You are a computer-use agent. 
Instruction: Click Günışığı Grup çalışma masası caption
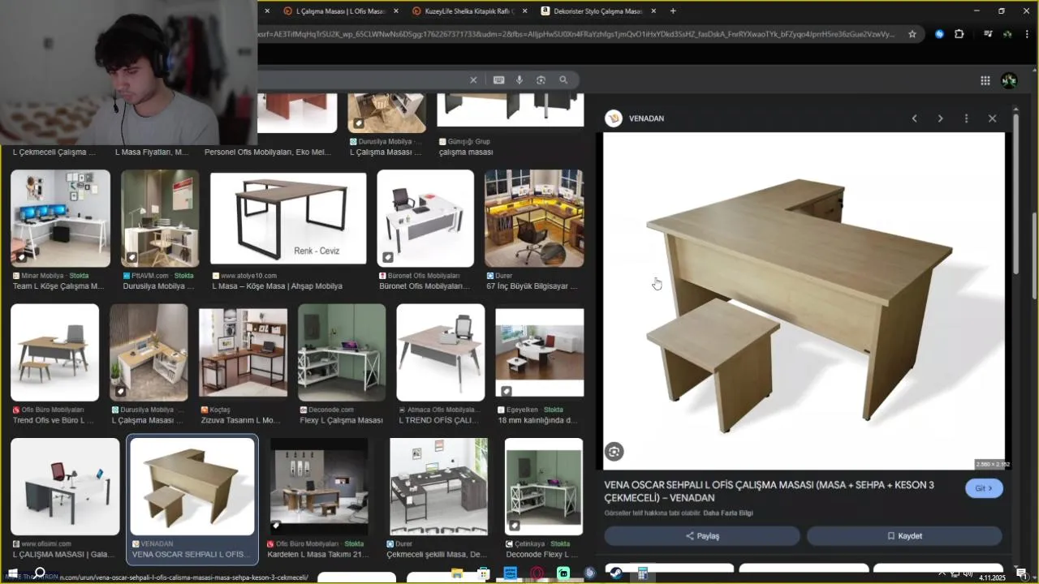click(x=466, y=152)
